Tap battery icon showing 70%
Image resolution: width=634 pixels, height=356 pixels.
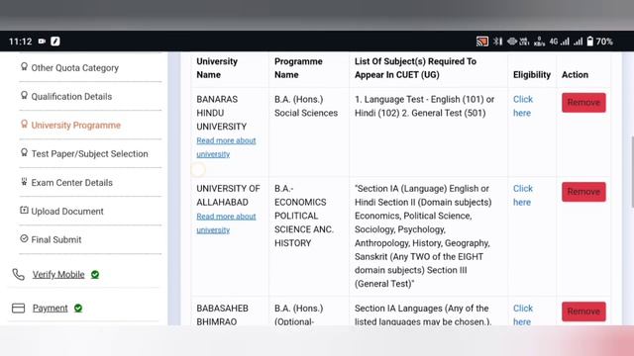coord(590,42)
